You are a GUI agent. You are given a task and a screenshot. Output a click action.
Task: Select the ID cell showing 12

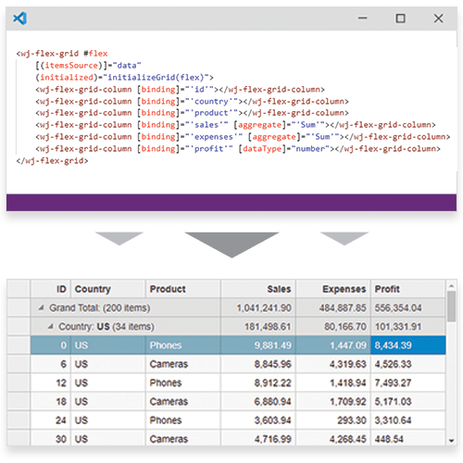[51, 382]
